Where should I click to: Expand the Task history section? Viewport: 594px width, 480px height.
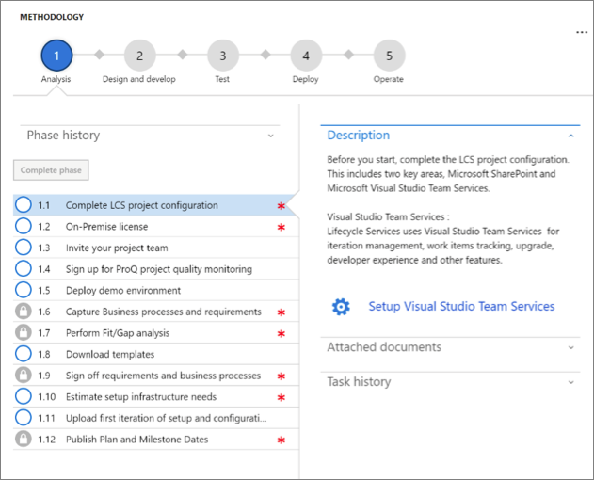pos(571,382)
